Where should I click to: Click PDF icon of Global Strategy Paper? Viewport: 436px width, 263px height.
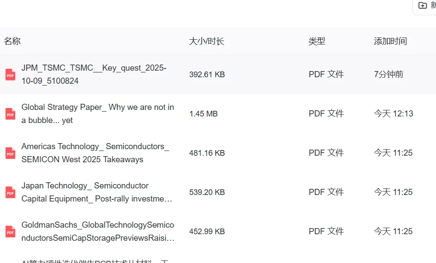click(x=10, y=114)
